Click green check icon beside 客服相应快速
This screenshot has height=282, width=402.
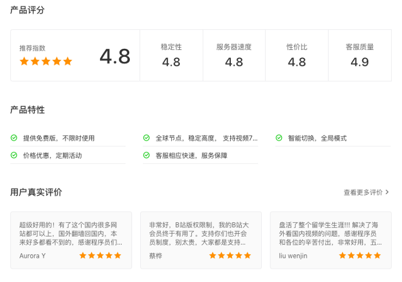point(146,155)
